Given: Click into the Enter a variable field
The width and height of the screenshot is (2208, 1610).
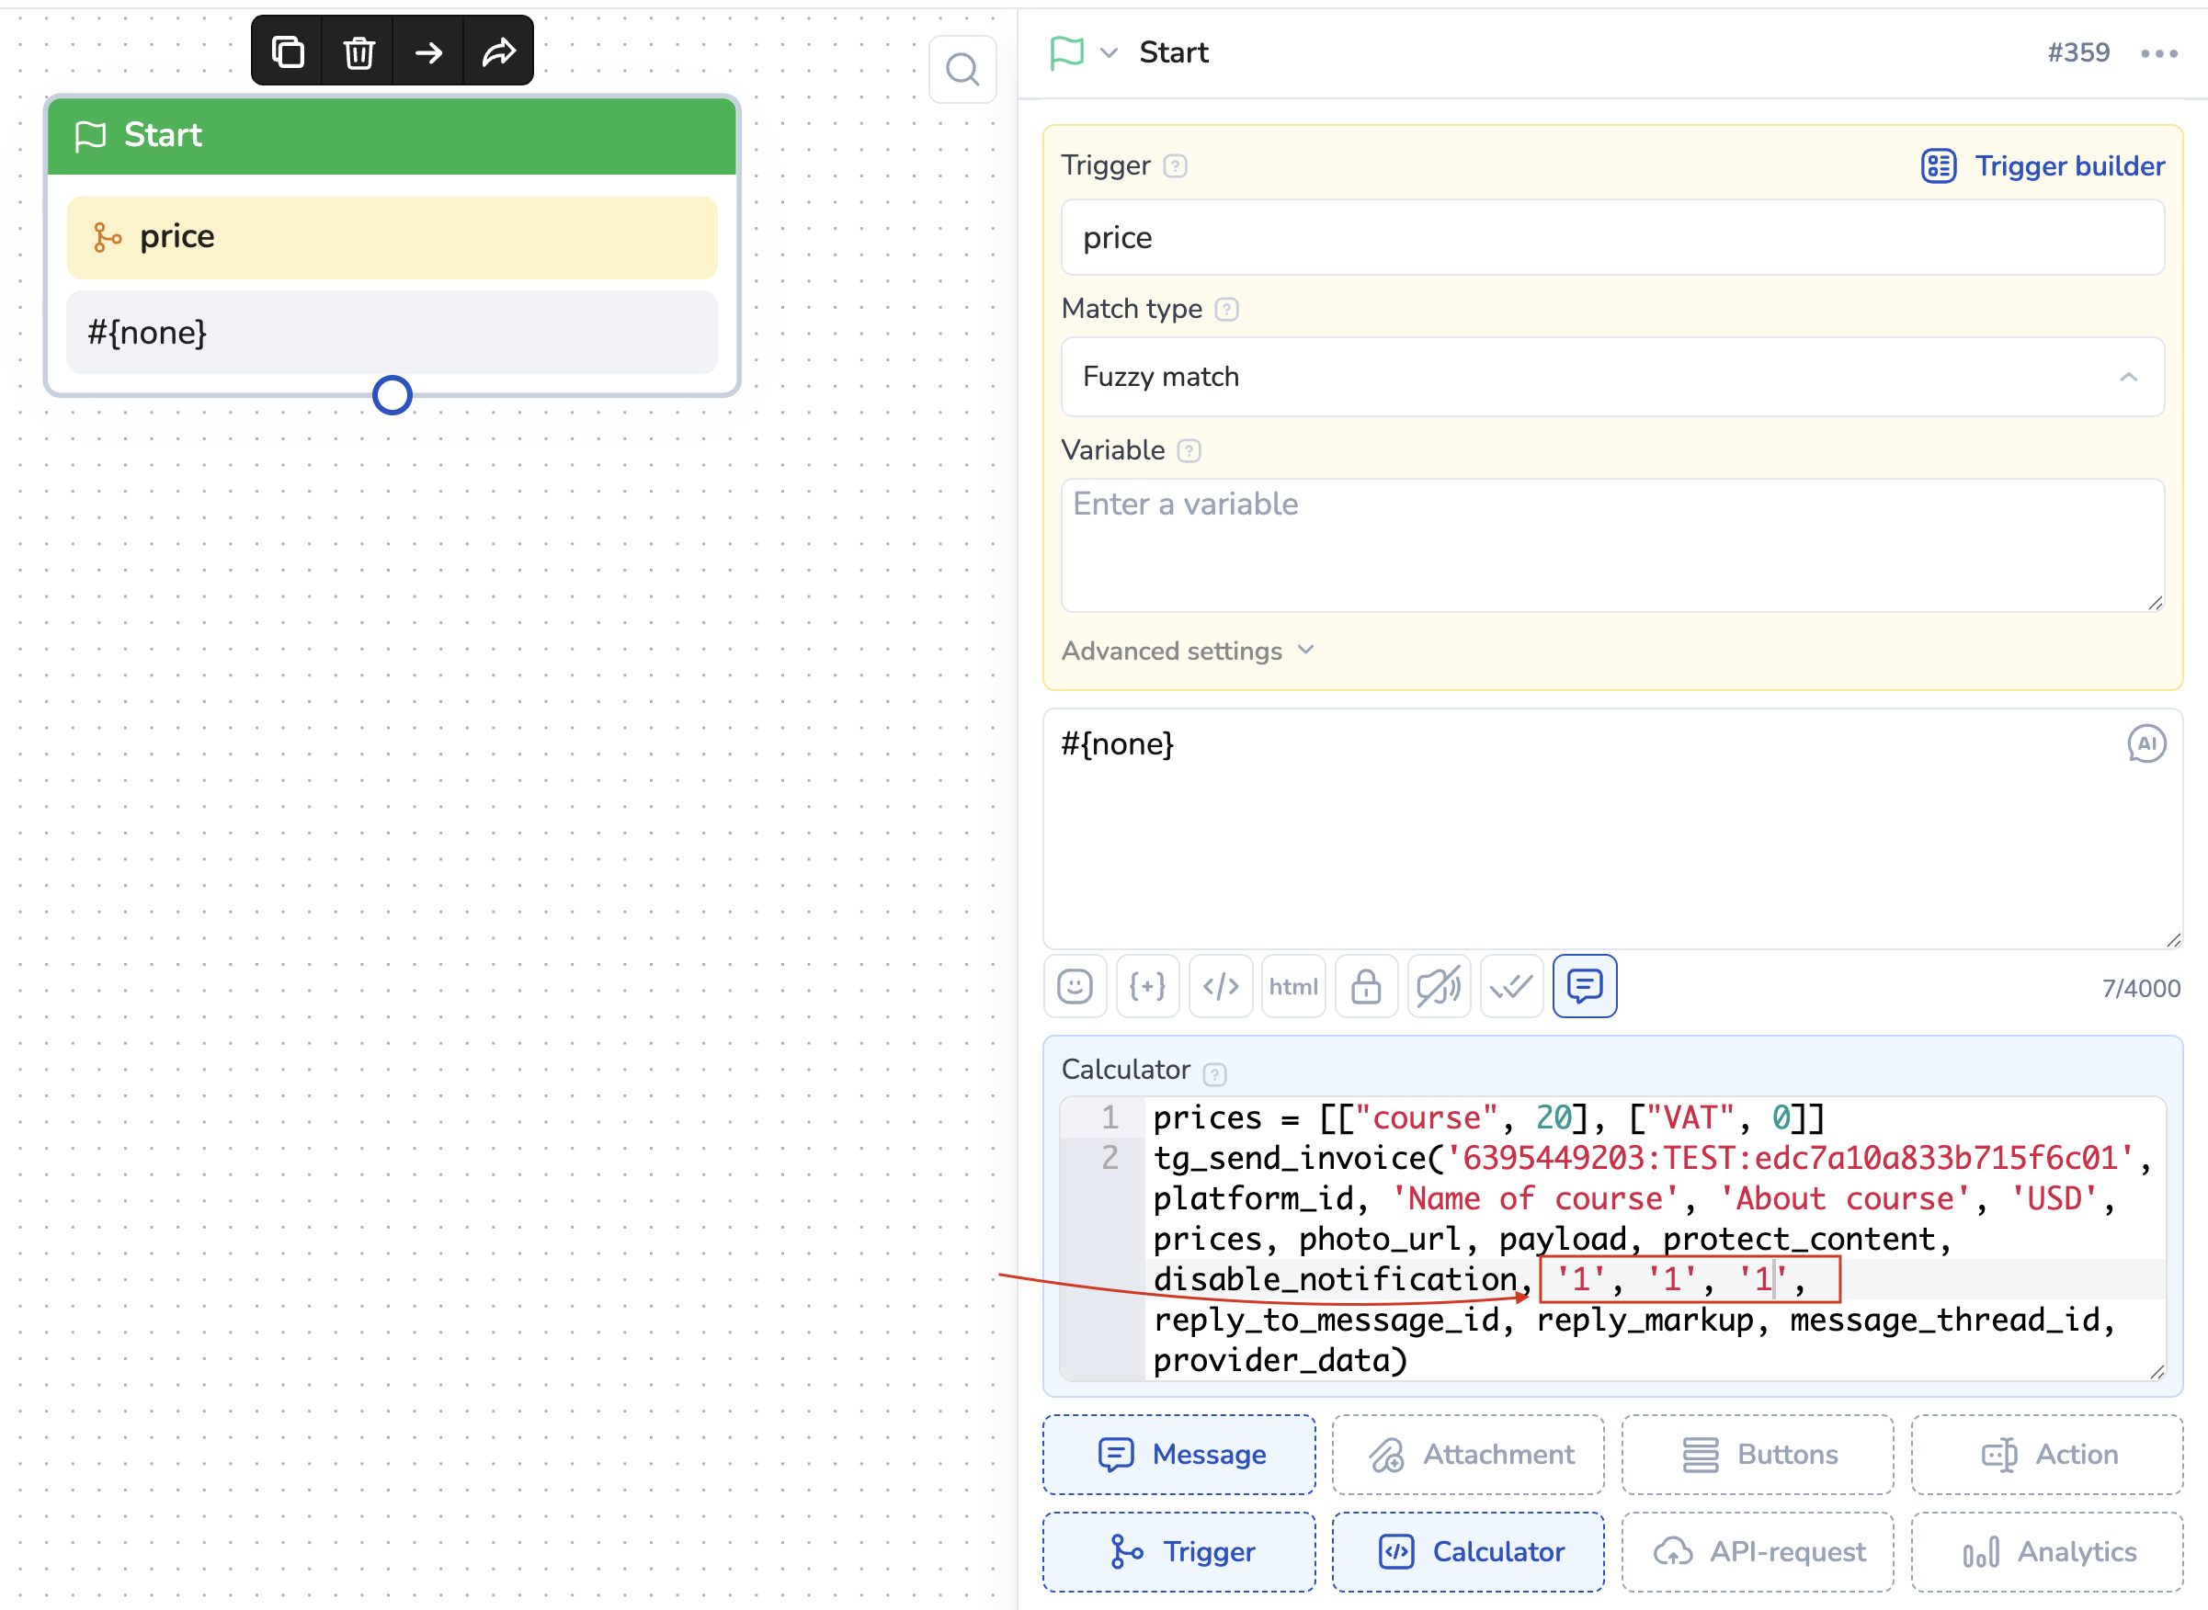Looking at the screenshot, I should pyautogui.click(x=1612, y=545).
